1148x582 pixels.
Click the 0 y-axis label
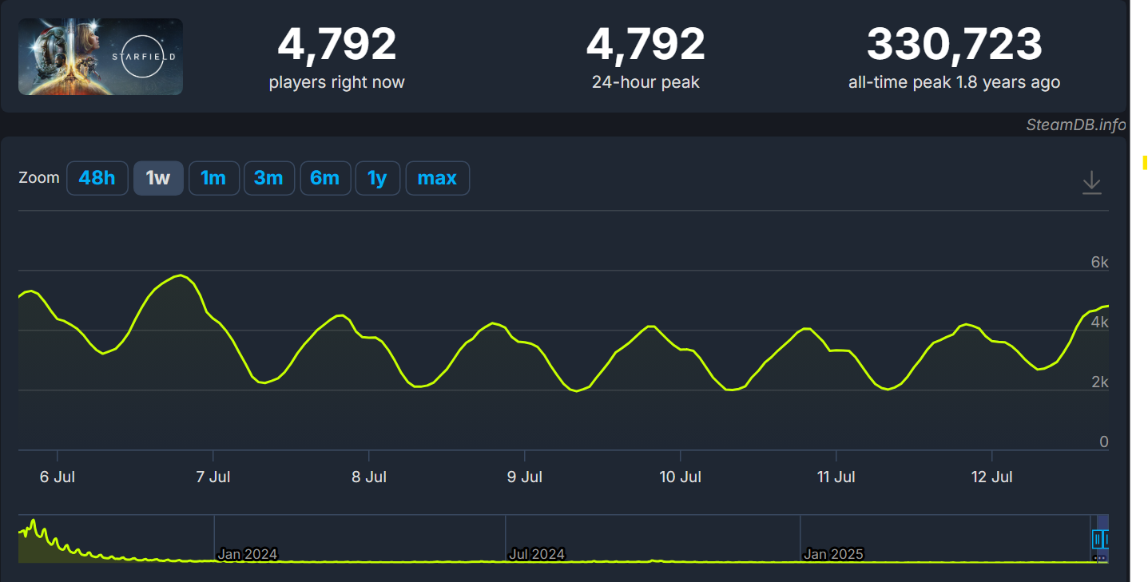click(1104, 441)
